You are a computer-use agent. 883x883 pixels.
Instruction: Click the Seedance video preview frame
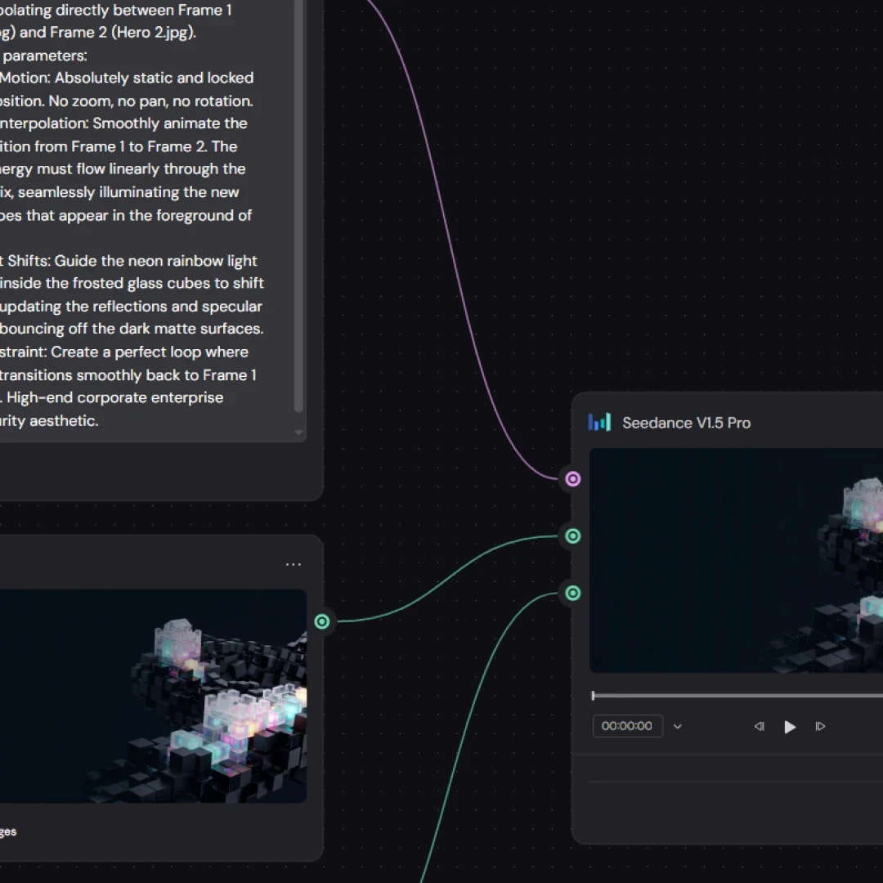pyautogui.click(x=736, y=560)
